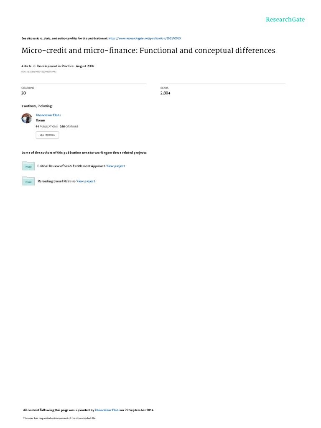
Task: Click the Home affiliation under author name
Action: tap(41, 120)
